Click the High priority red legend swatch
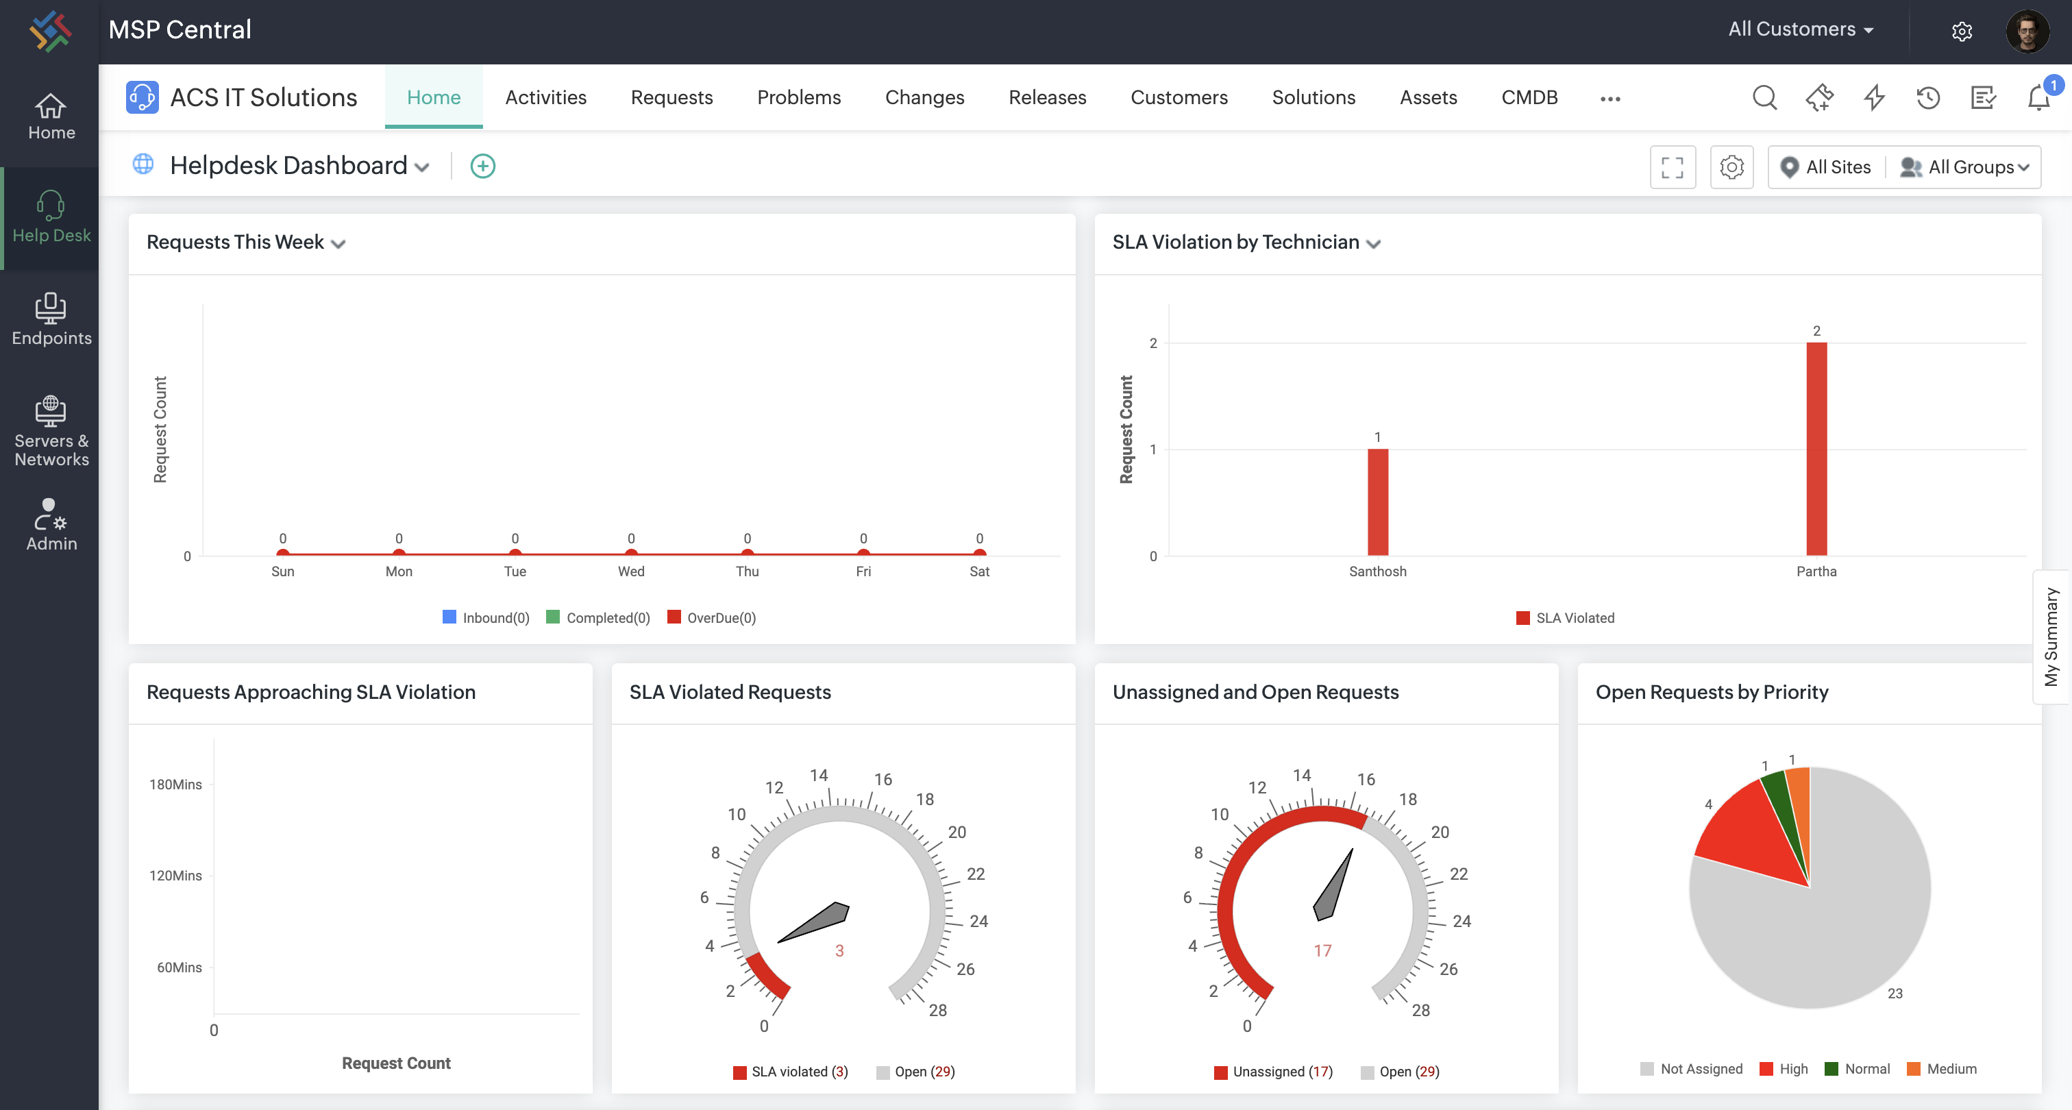 pyautogui.click(x=1766, y=1069)
